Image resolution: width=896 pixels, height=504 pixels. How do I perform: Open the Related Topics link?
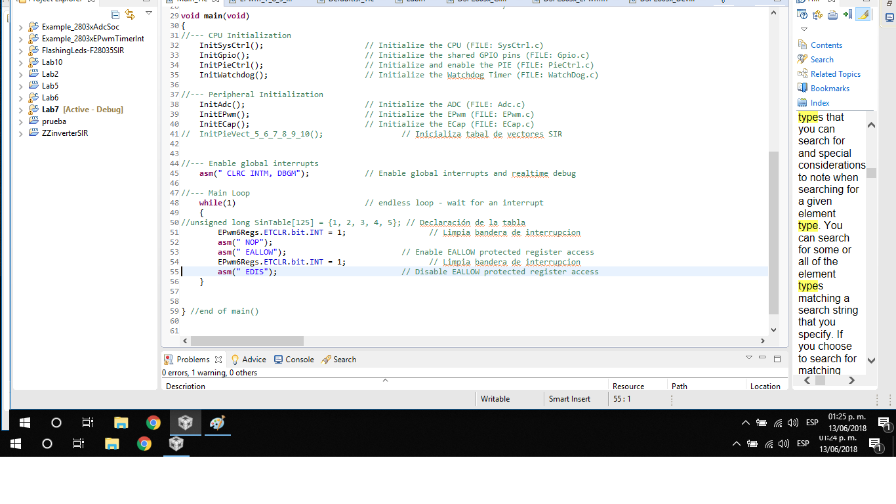coord(836,74)
